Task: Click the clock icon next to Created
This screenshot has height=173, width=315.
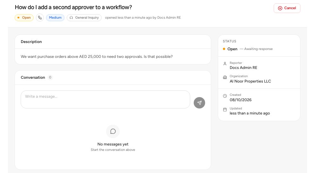Action: coord(225,96)
